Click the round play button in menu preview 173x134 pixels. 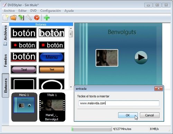141,57
